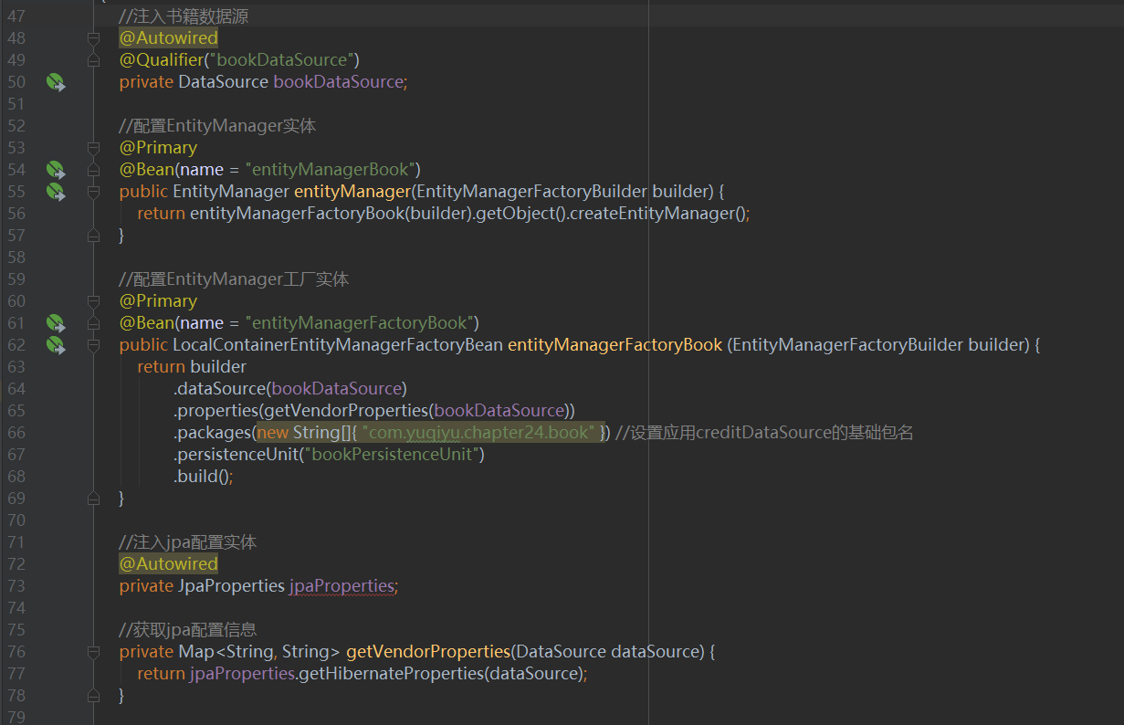This screenshot has width=1124, height=725.
Task: Click the JpaProperties type on line 73
Action: click(231, 586)
